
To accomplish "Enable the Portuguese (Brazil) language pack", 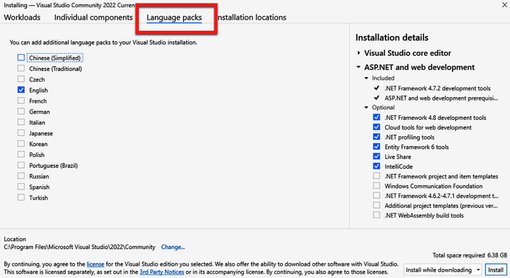I will click(x=21, y=165).
